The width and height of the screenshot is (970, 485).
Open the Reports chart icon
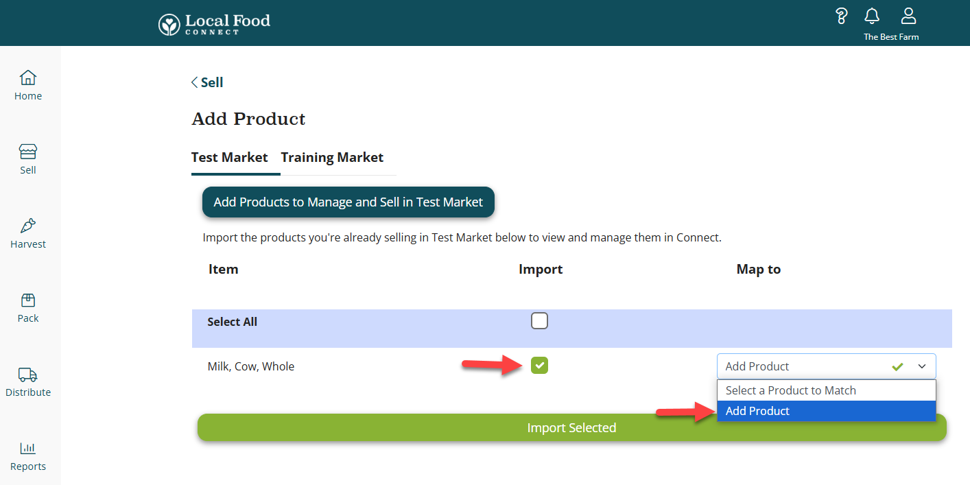click(x=28, y=448)
